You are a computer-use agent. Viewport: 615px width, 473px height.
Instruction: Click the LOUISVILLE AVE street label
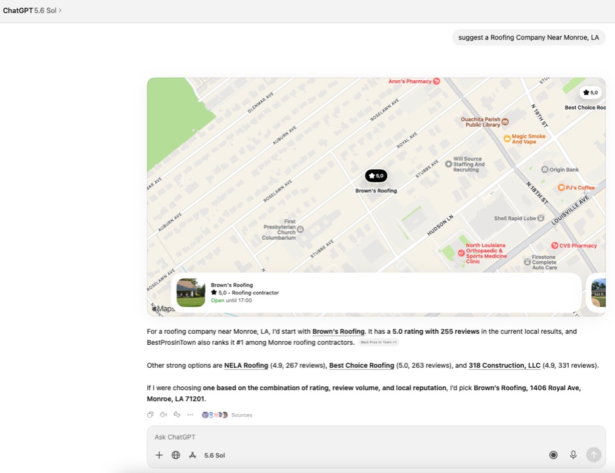tap(570, 210)
